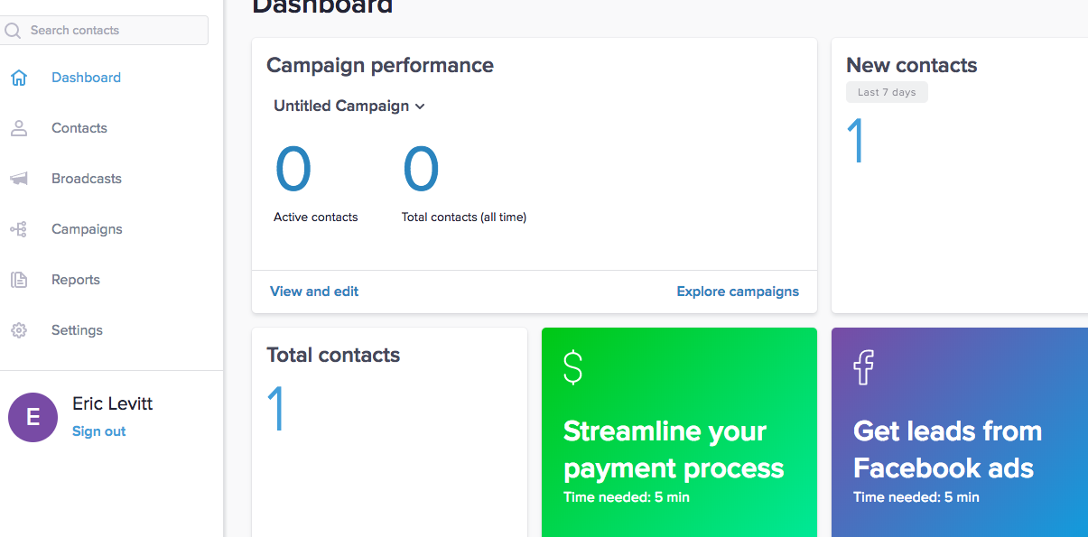Click the search magnifier icon
The height and width of the screenshot is (537, 1088).
(x=13, y=31)
